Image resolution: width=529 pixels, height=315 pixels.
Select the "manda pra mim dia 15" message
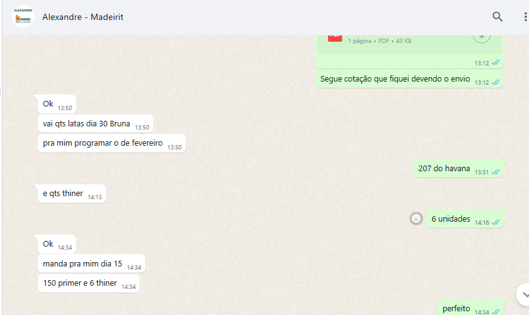pyautogui.click(x=91, y=264)
